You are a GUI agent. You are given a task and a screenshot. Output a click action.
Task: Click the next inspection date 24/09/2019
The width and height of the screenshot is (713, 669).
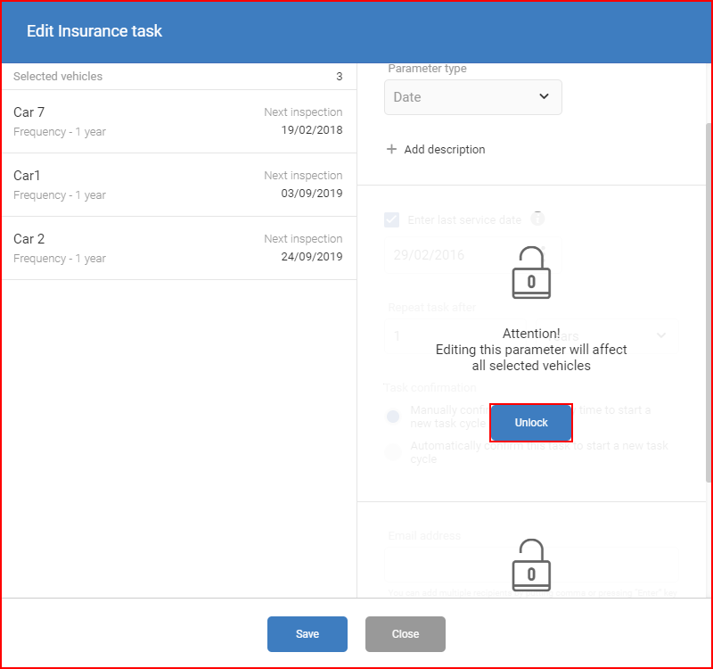pyautogui.click(x=312, y=257)
